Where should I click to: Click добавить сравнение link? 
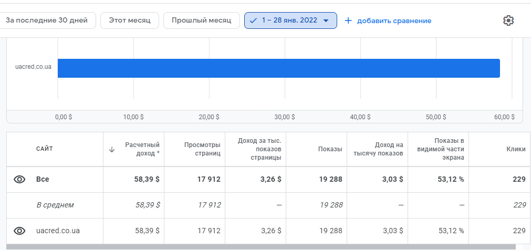pyautogui.click(x=394, y=21)
